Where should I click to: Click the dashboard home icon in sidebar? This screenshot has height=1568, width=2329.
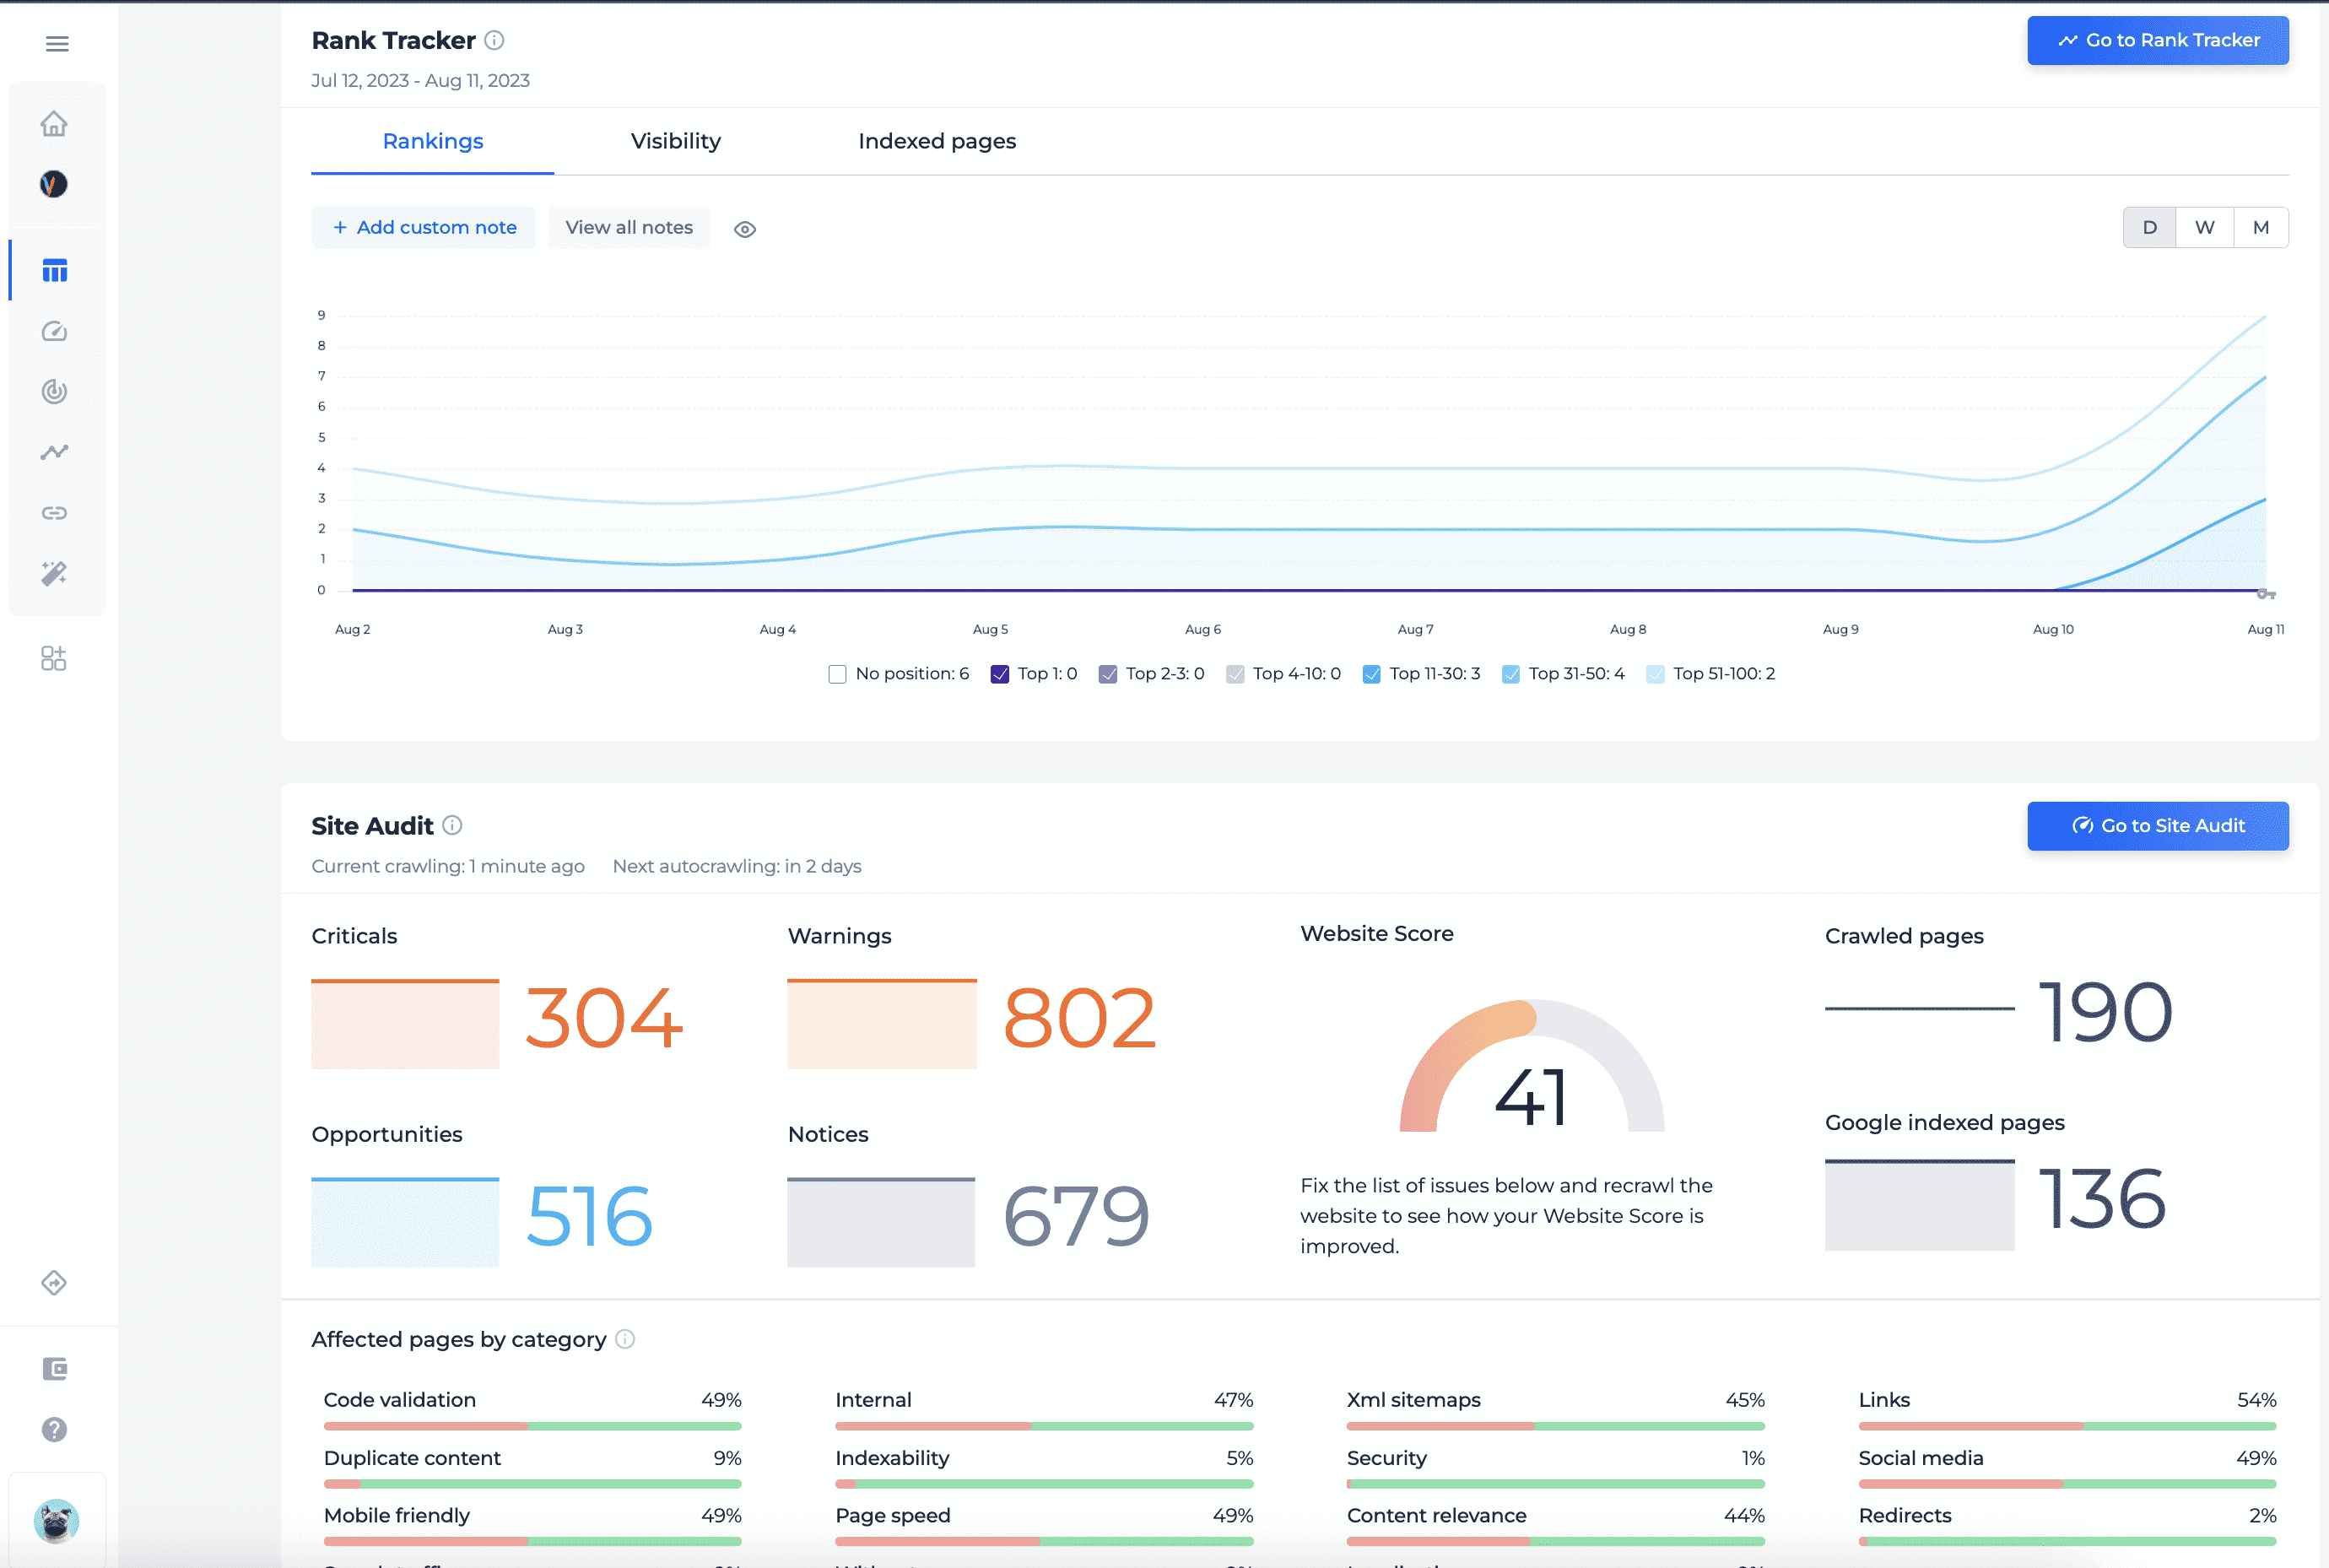click(x=54, y=122)
